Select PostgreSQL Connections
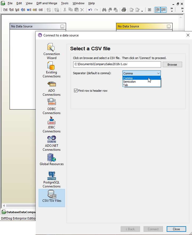The width and height of the screenshot is (192, 235). 52,179
